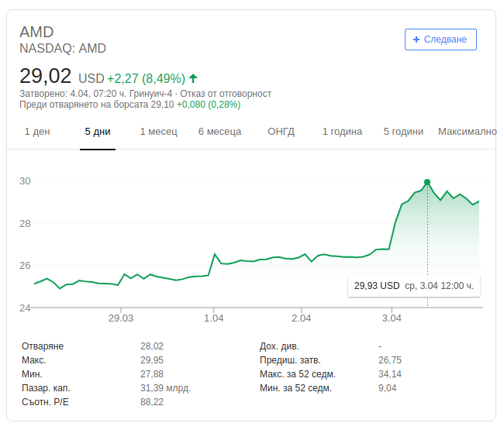Click the 52-week low value 9,04
This screenshot has width=504, height=430.
click(388, 388)
